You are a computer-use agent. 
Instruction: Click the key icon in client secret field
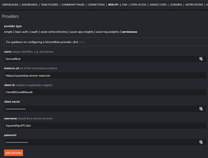(201, 109)
